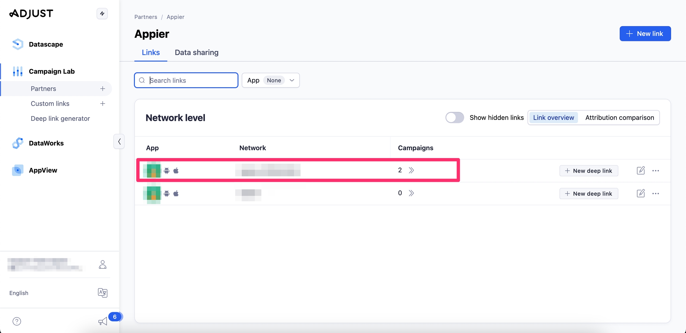Expand campaigns for the row with 2 campaigns
This screenshot has height=333, width=686.
411,170
